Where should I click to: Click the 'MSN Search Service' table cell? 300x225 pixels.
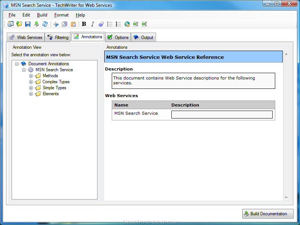pos(136,113)
